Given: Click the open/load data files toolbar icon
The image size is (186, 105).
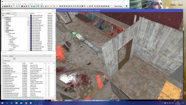Looking at the screenshot, I should pos(3,6).
